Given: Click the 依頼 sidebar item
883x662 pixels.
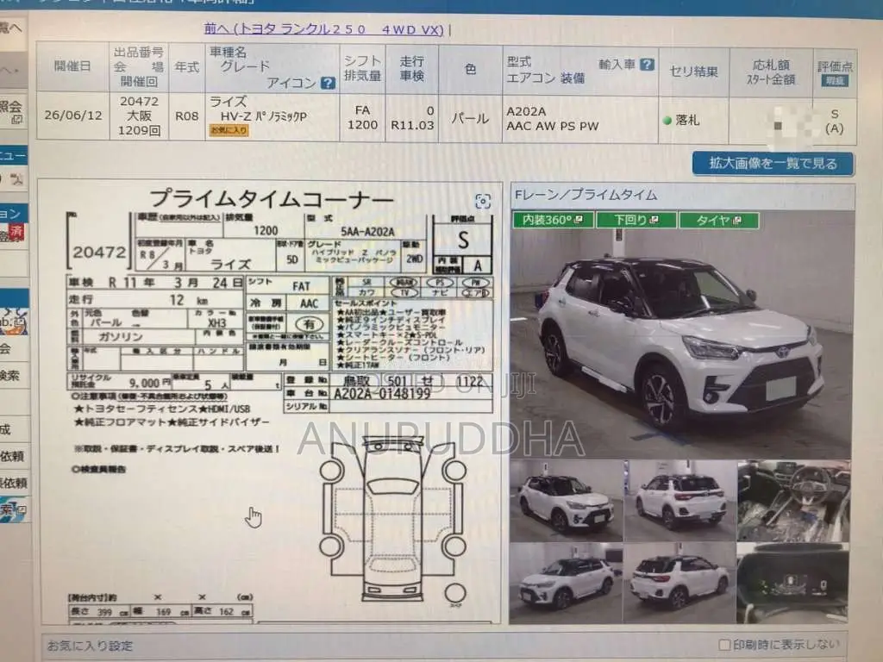Looking at the screenshot, I should [12, 456].
